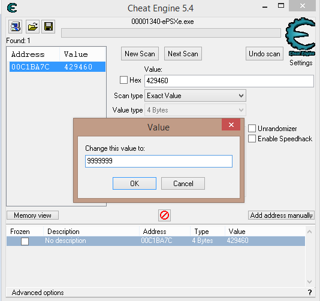320x301 pixels.
Task: Toggle Frozen checkbox for address 00C1BA7C
Action: click(x=25, y=241)
